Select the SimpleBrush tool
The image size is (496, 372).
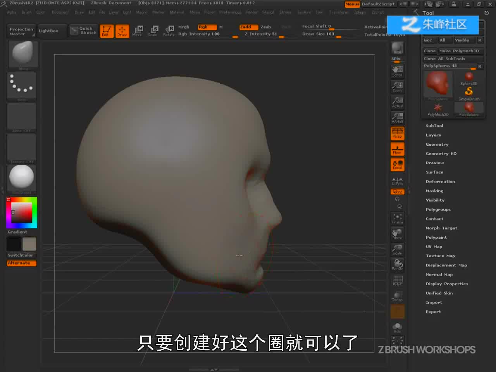[x=469, y=93]
